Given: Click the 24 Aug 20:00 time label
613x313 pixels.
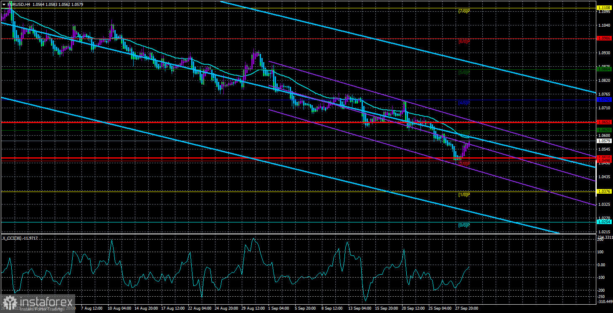Looking at the screenshot, I should pos(226,308).
